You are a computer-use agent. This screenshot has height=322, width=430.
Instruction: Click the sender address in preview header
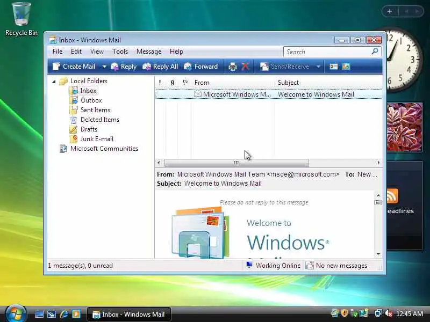pyautogui.click(x=303, y=174)
